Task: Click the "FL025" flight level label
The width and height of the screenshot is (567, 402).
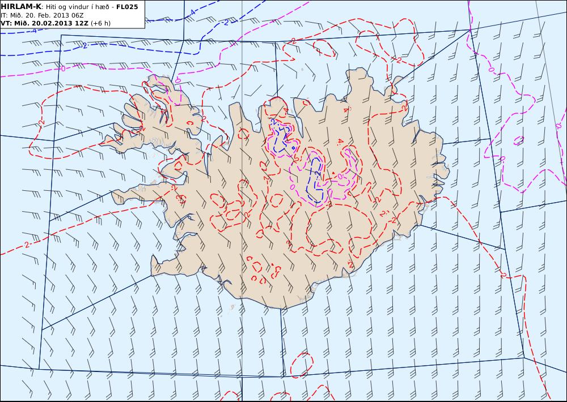Action: coord(127,7)
